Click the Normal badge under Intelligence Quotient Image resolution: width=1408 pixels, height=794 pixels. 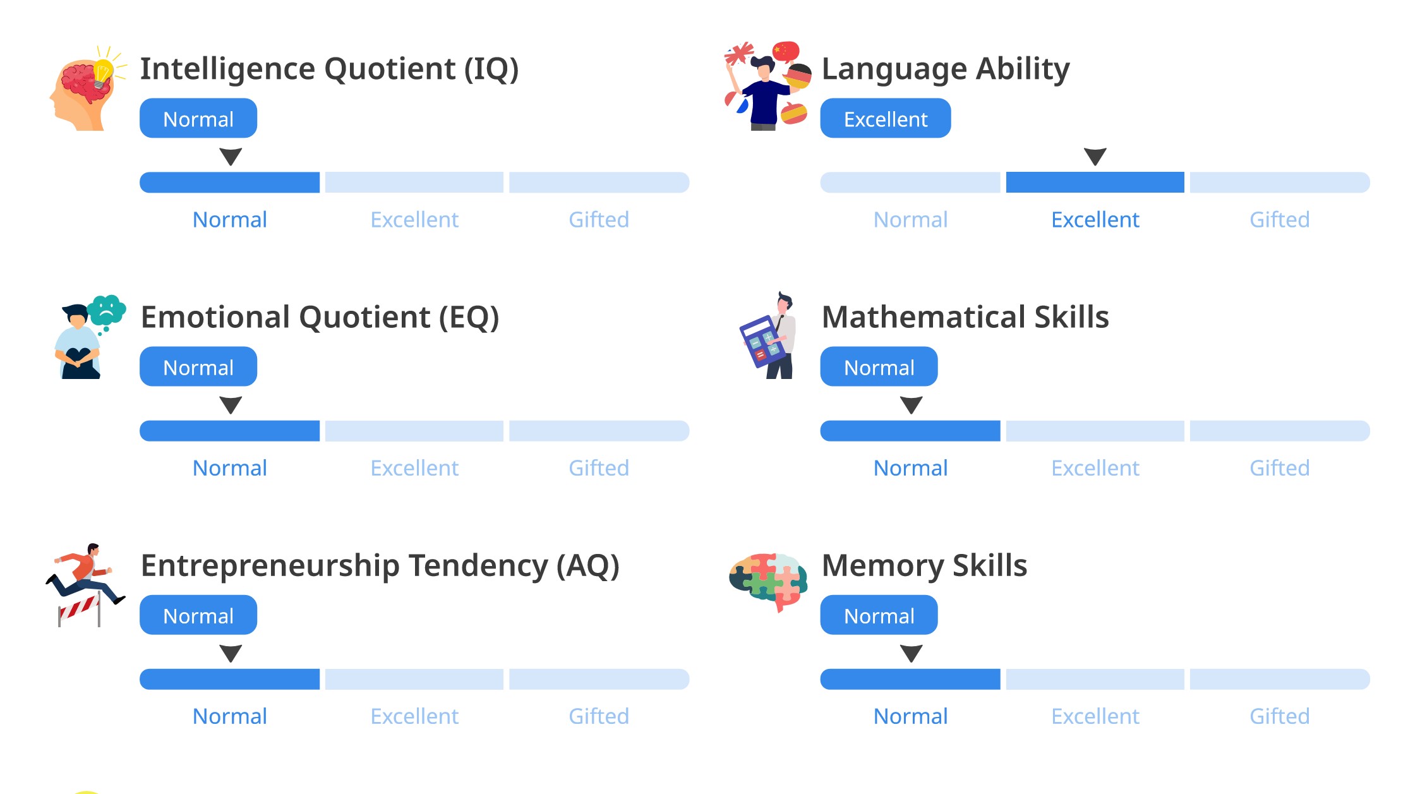(198, 119)
